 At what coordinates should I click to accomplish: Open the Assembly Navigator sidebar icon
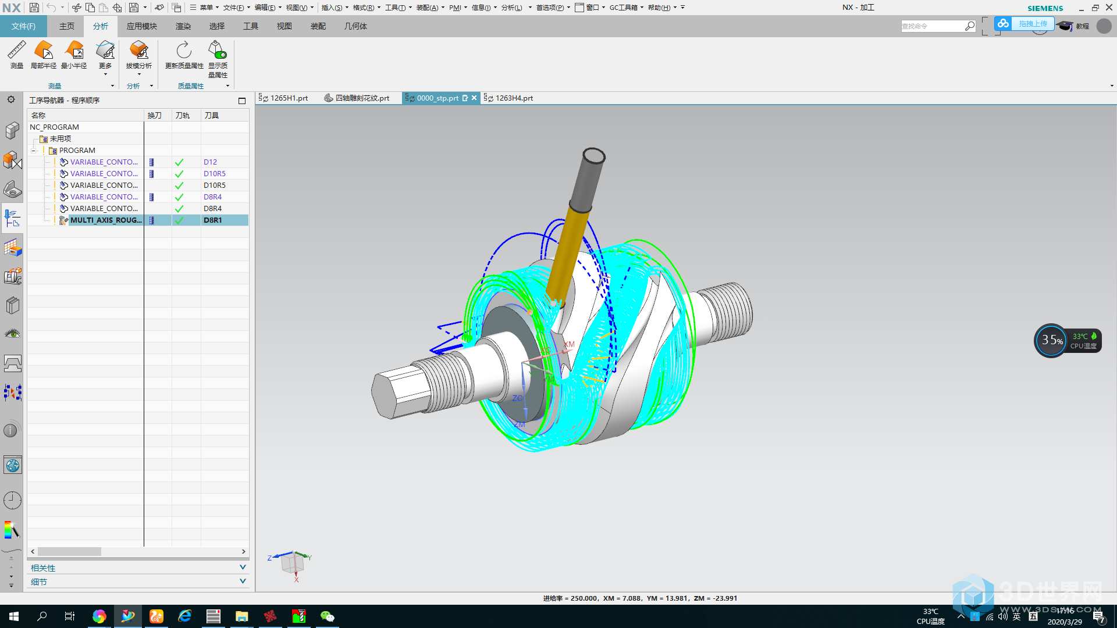pyautogui.click(x=12, y=130)
